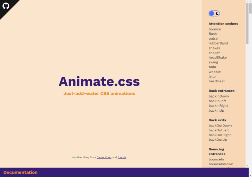Select the backOutDown animation

pos(220,125)
